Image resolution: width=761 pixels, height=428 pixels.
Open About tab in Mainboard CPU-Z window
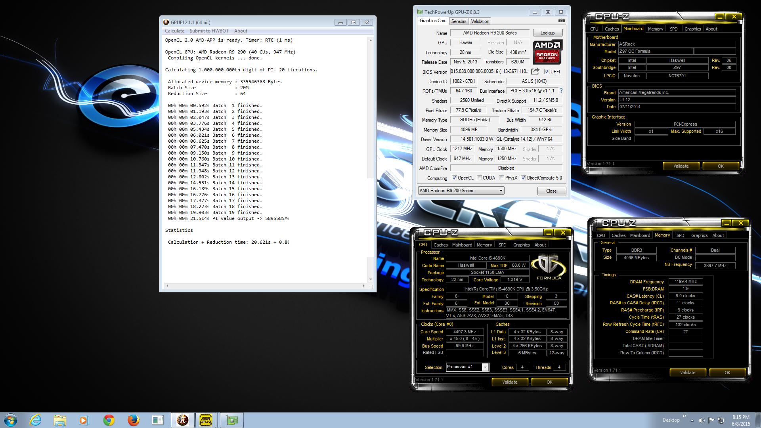coord(711,29)
